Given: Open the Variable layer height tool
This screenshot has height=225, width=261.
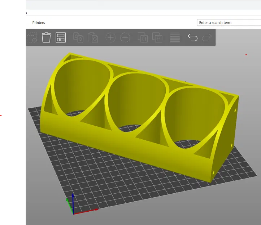Looking at the screenshot, I should pos(175,37).
